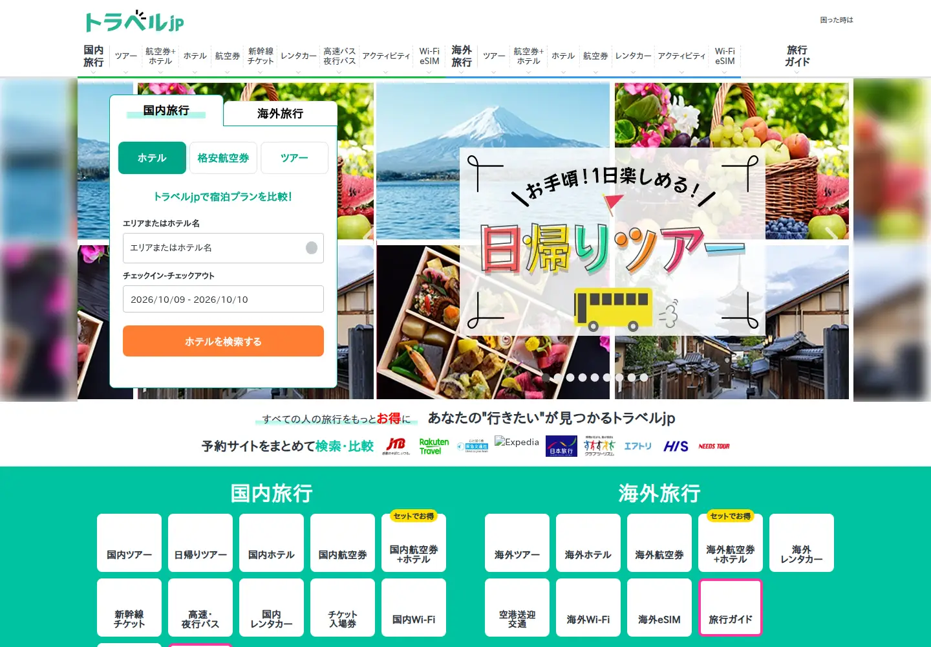Viewport: 931px width, 647px height.
Task: Open the 日本旅行 partner logo
Action: point(561,446)
